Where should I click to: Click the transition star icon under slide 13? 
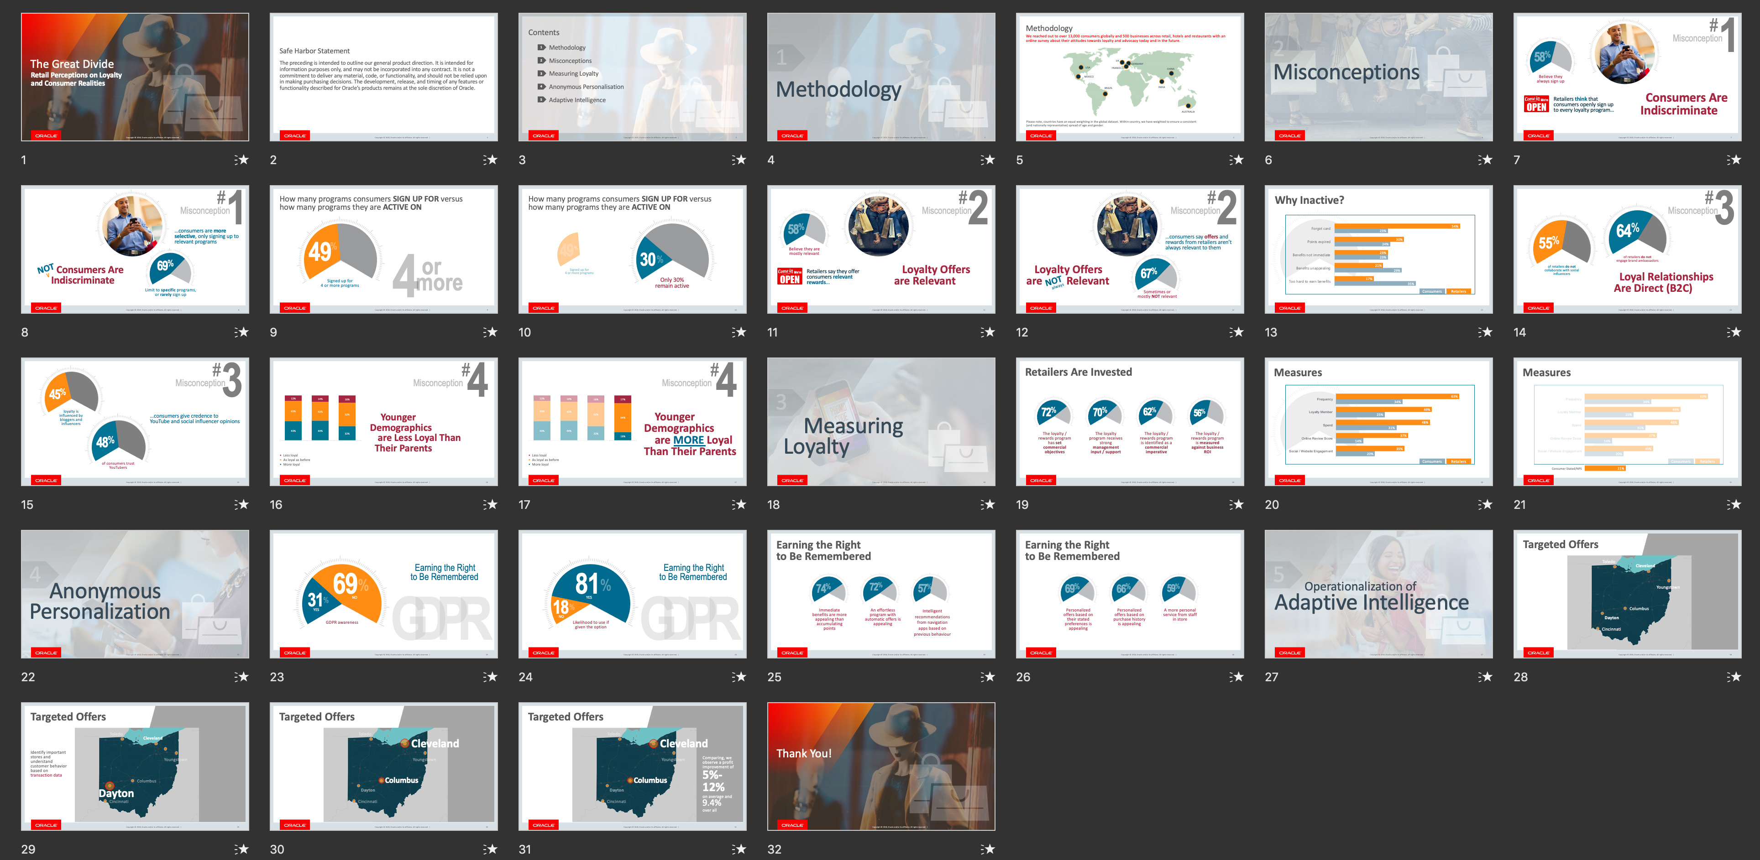point(1485,332)
